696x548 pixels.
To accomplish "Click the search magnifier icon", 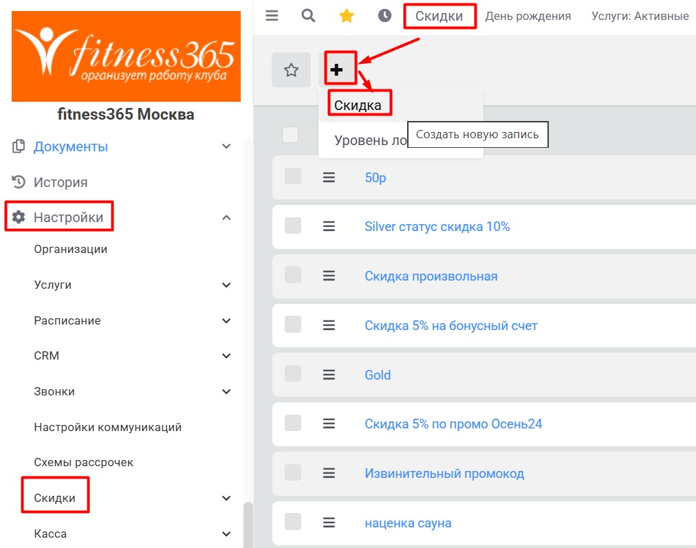I will click(x=308, y=16).
